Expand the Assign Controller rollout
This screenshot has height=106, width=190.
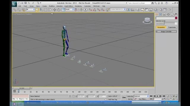point(166,32)
